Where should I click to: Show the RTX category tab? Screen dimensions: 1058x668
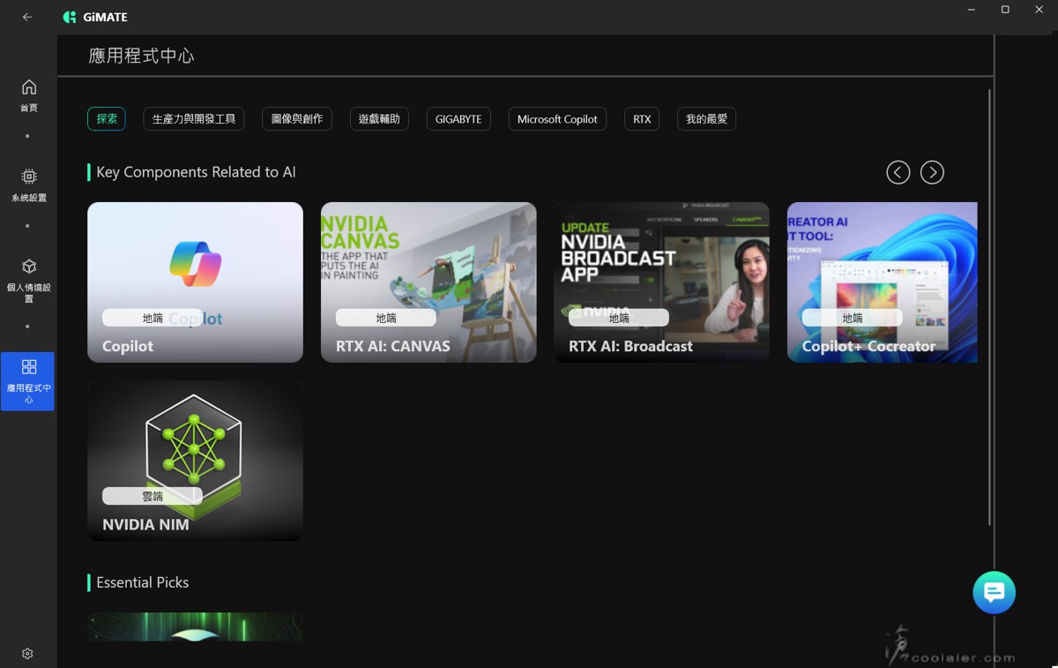642,119
